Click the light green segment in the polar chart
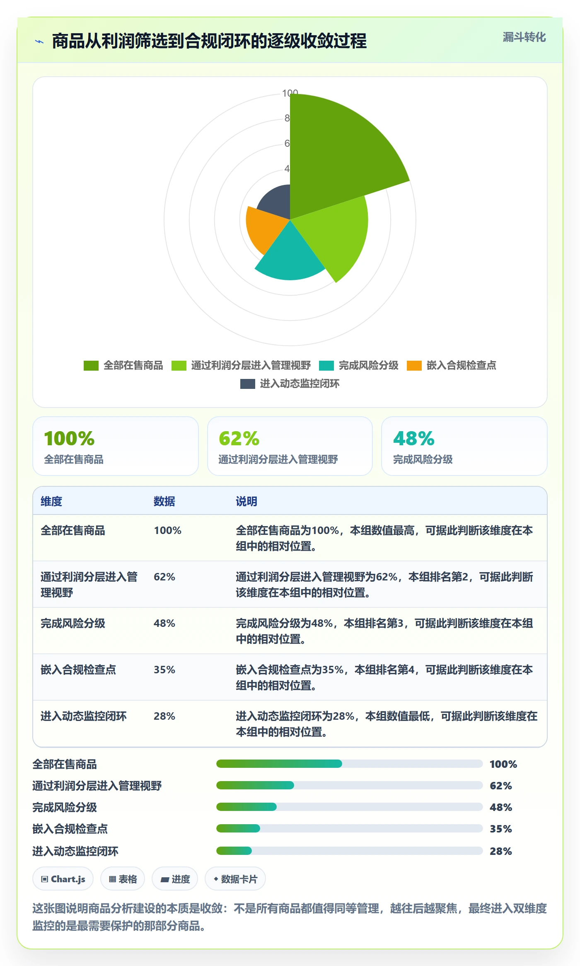 (x=336, y=236)
